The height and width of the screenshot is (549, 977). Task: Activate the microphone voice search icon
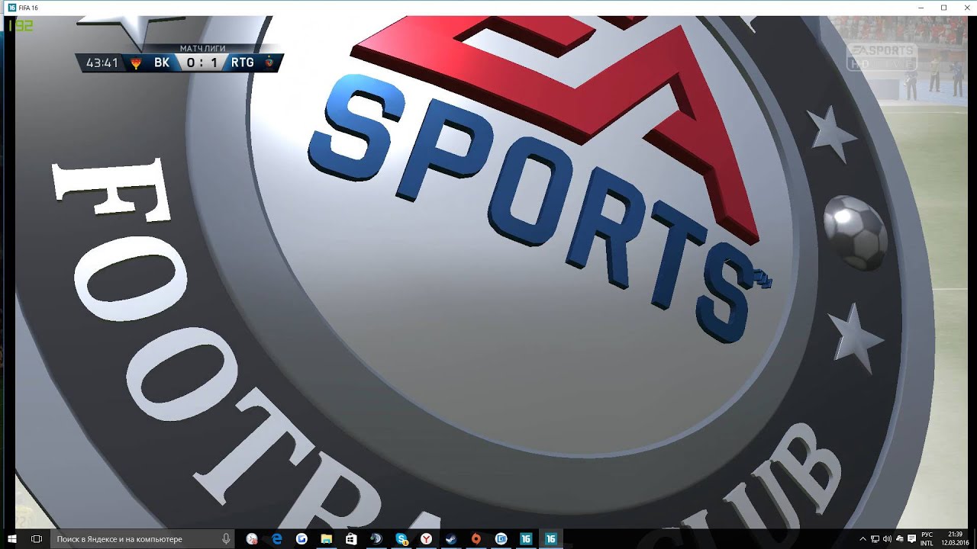pyautogui.click(x=227, y=538)
